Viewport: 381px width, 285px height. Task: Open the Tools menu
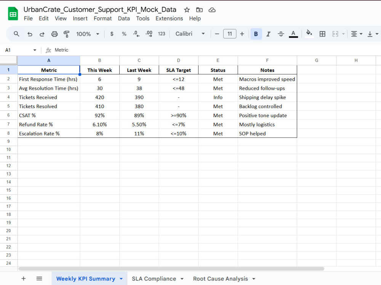click(142, 18)
